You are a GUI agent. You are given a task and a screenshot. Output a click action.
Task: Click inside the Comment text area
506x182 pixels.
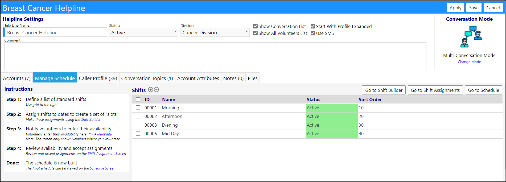pyautogui.click(x=215, y=56)
